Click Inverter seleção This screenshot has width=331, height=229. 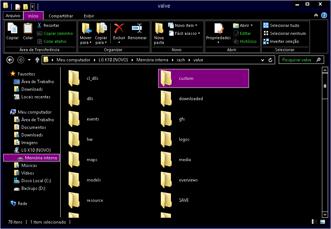281,41
